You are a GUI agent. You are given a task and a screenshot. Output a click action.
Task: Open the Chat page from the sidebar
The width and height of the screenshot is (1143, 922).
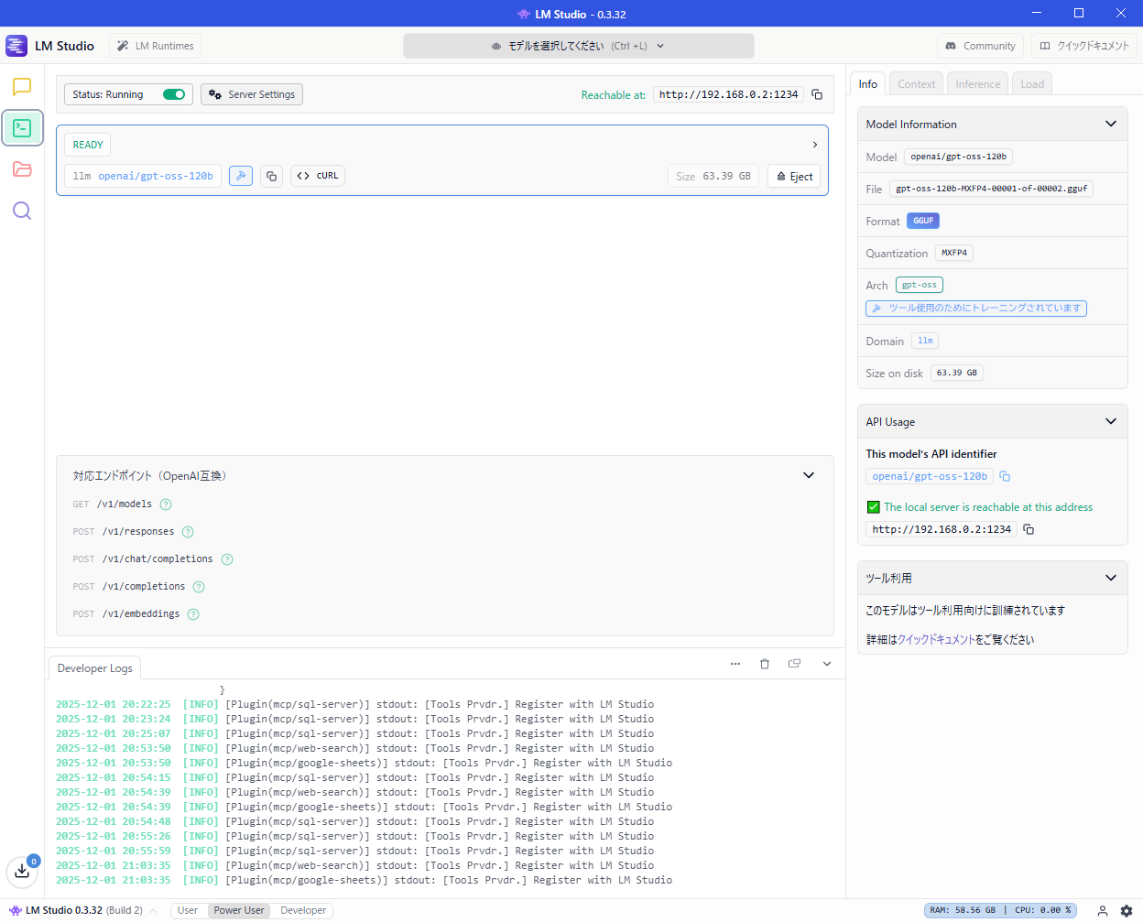coord(22,87)
